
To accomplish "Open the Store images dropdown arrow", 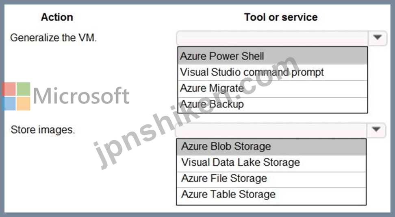I will click(x=376, y=130).
